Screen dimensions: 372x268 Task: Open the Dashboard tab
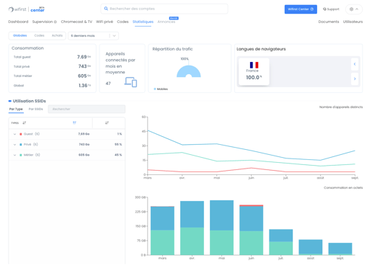(x=18, y=22)
